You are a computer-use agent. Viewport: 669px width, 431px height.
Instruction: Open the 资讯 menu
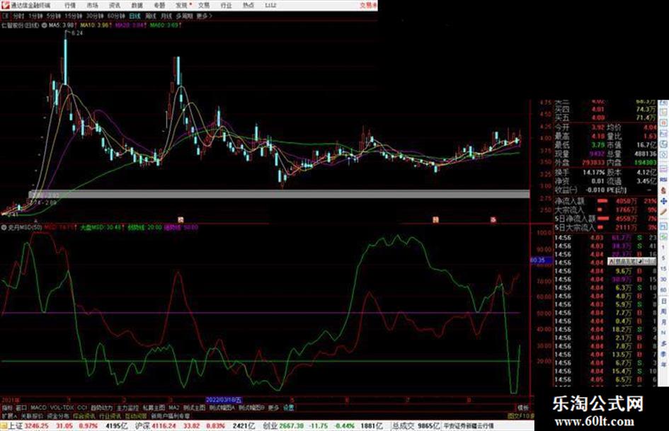pyautogui.click(x=115, y=6)
